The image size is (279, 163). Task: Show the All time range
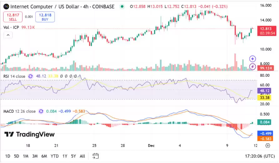click(x=82, y=156)
